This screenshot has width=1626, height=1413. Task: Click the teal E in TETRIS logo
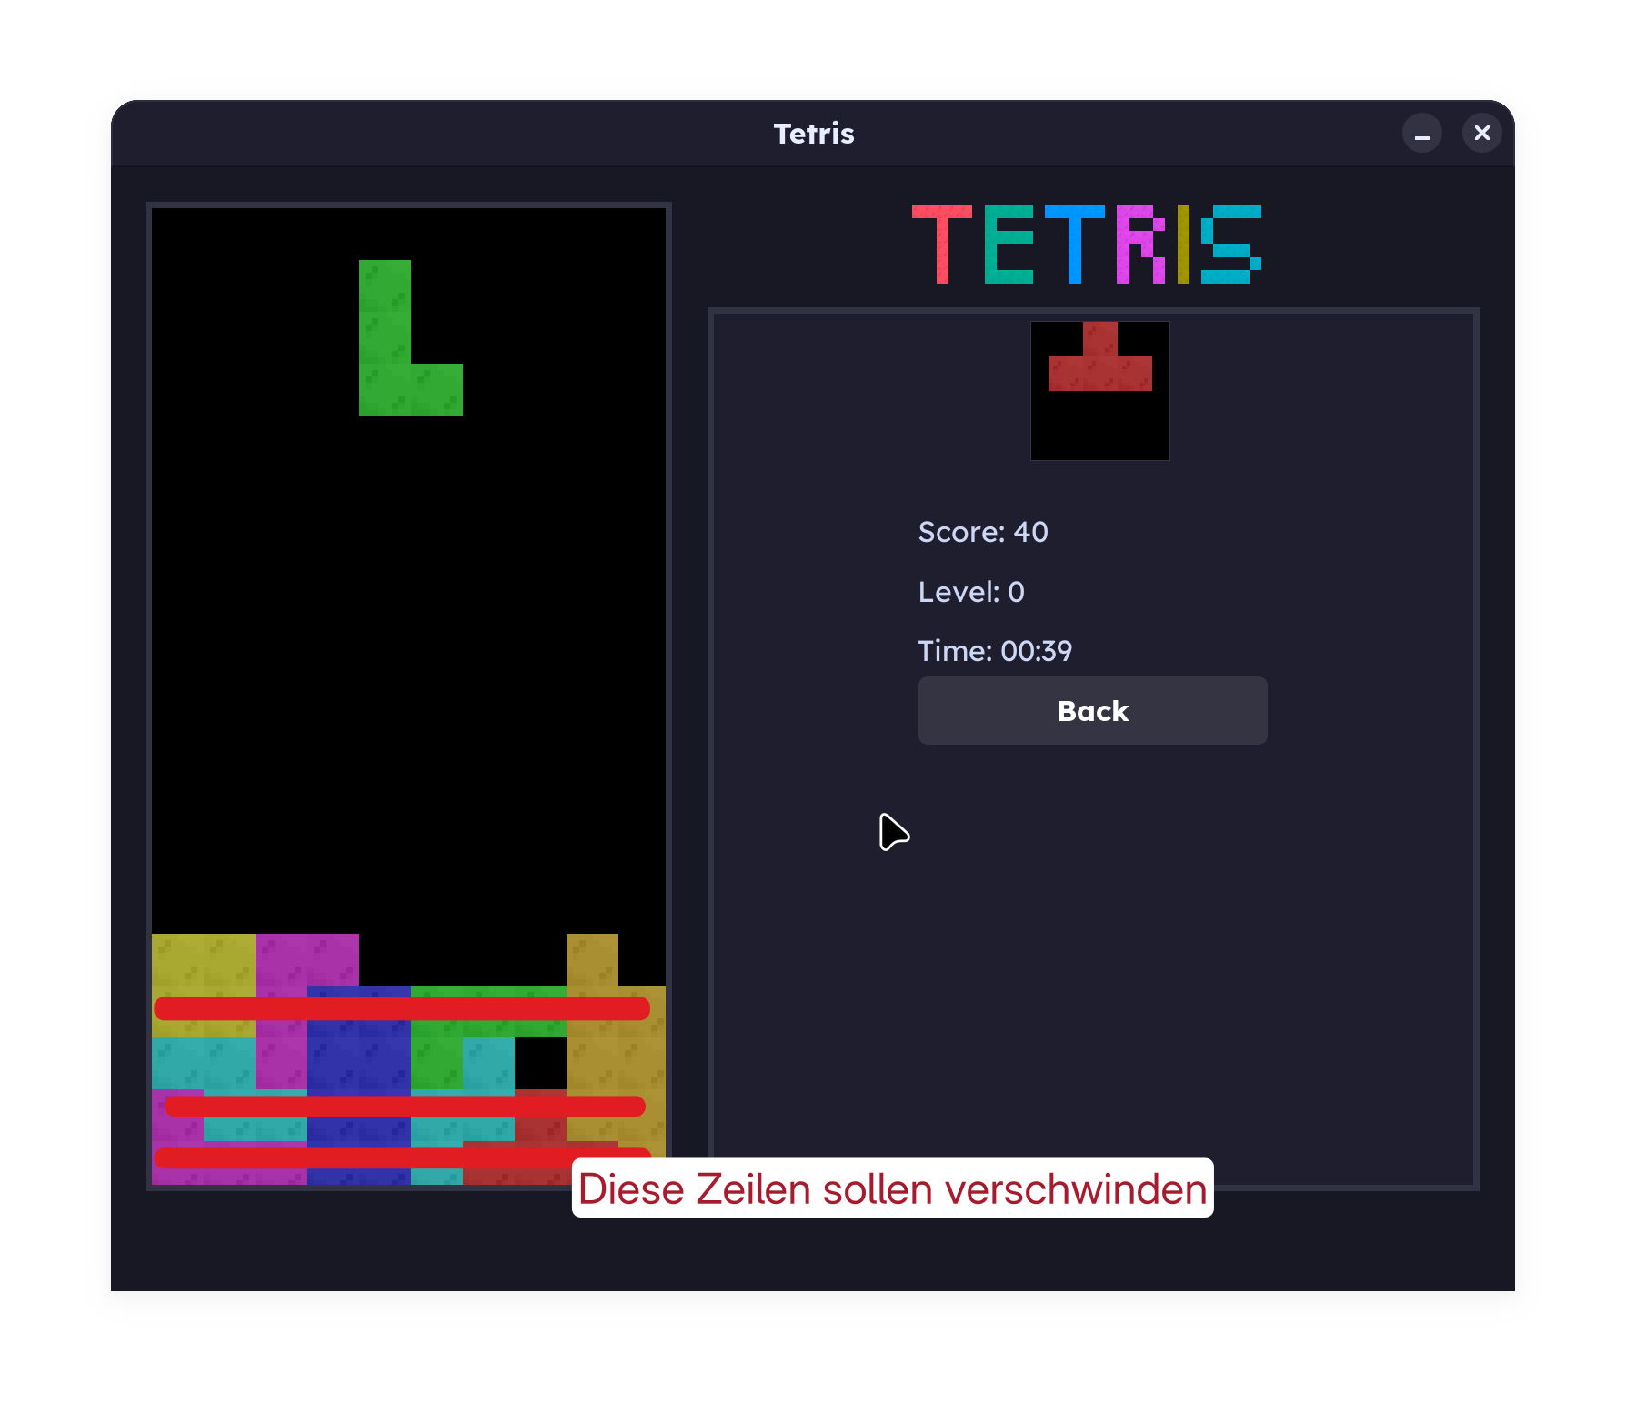point(1008,244)
